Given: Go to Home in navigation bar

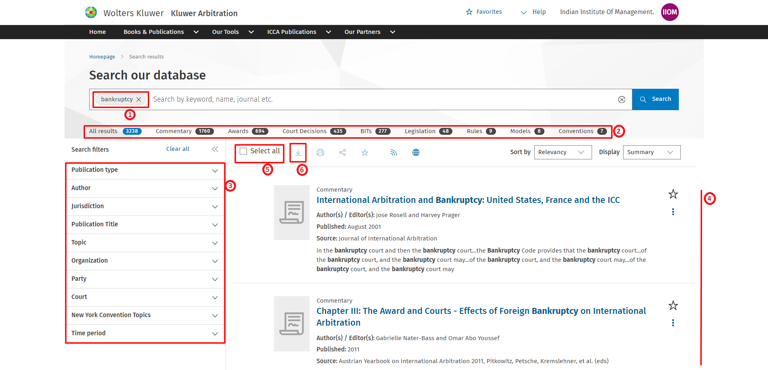Looking at the screenshot, I should (97, 32).
